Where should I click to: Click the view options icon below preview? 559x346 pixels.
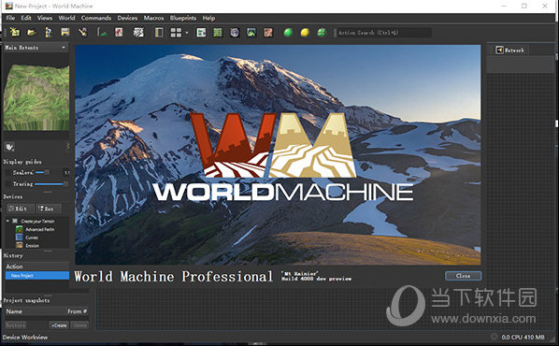coord(9,147)
